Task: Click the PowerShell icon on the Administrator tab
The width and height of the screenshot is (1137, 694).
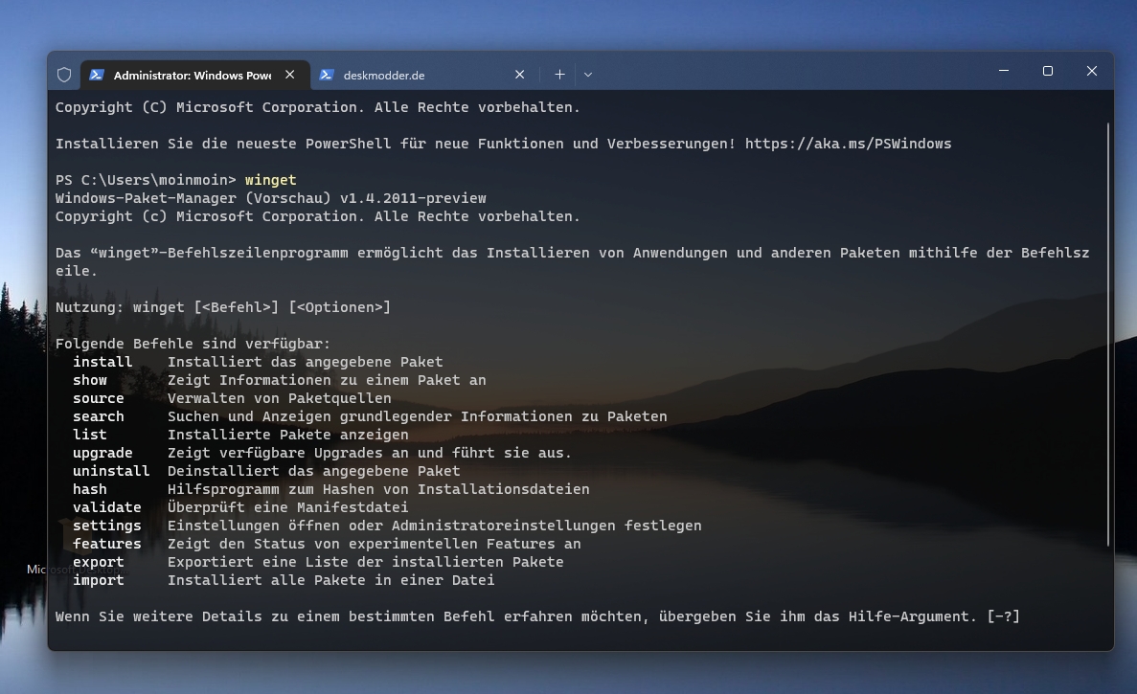Action: tap(97, 75)
